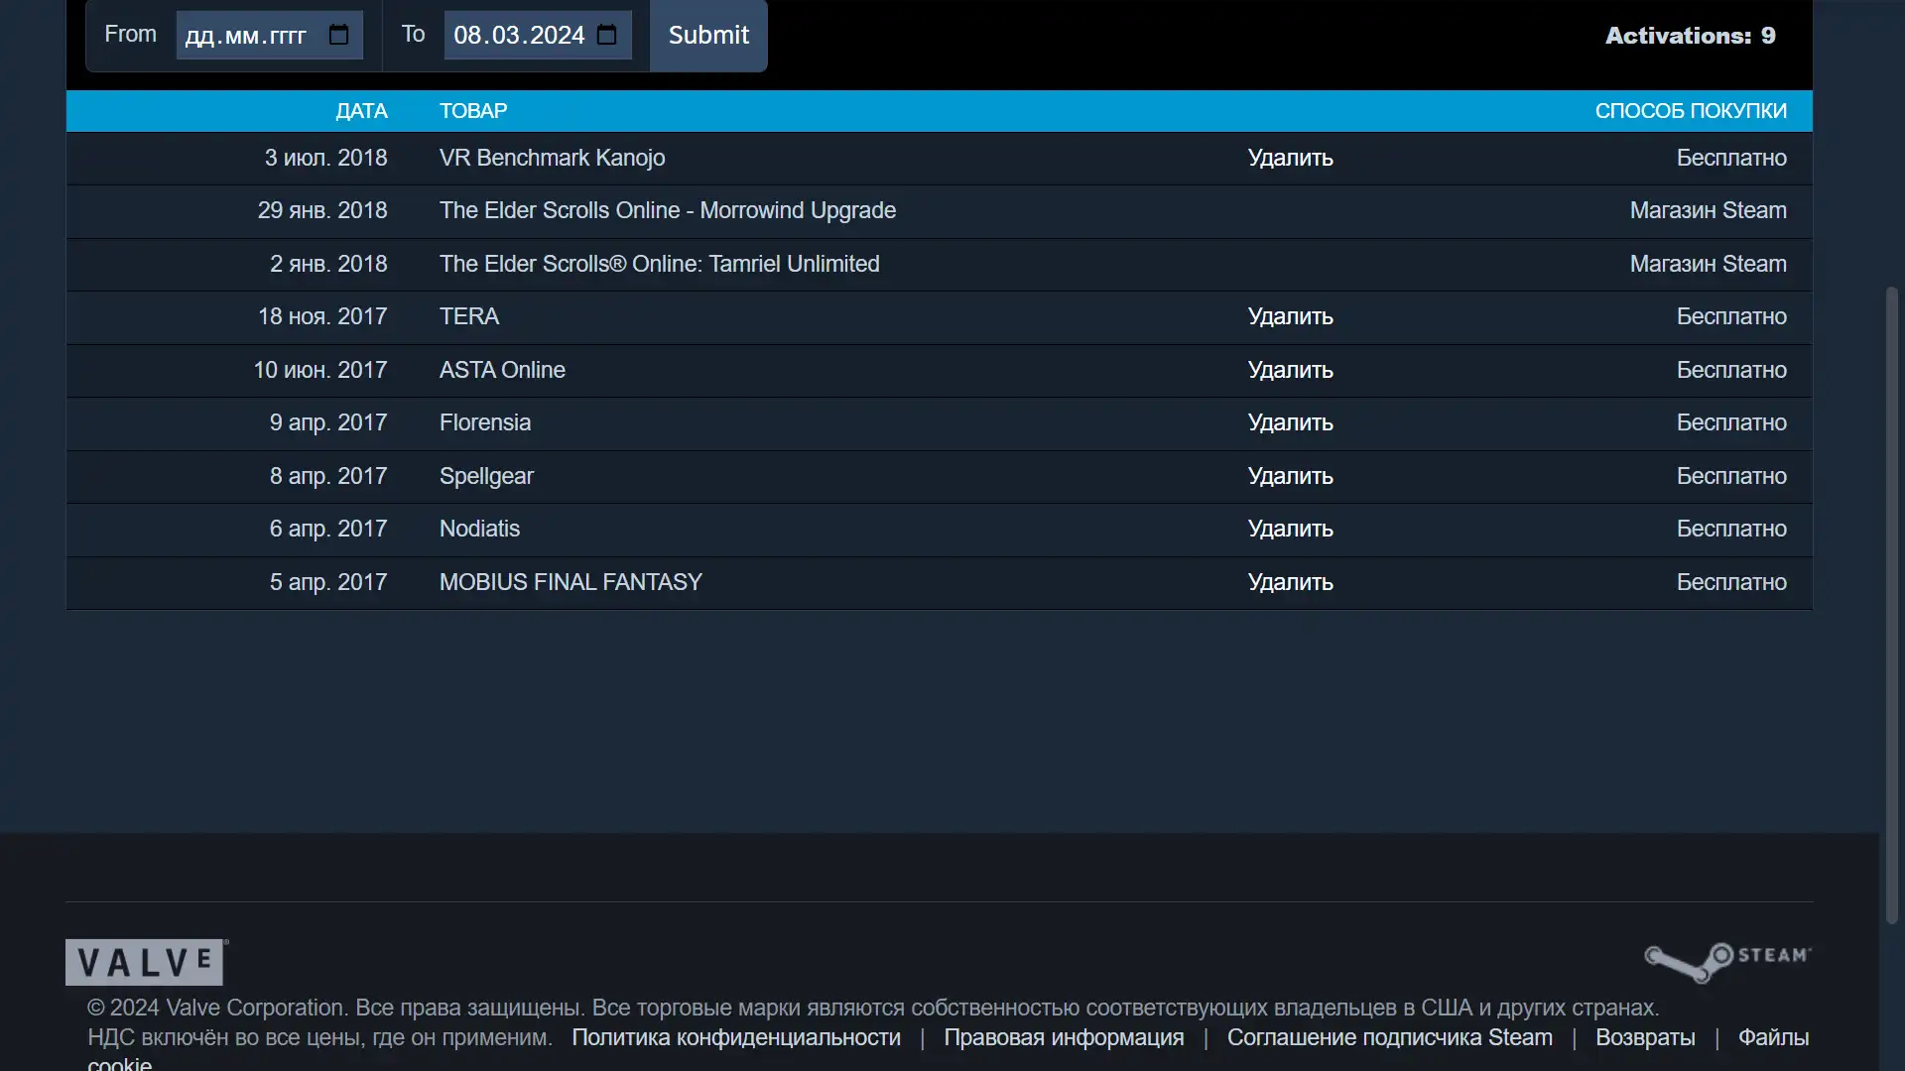
Task: Click Удалить for TERA
Action: coord(1290,316)
